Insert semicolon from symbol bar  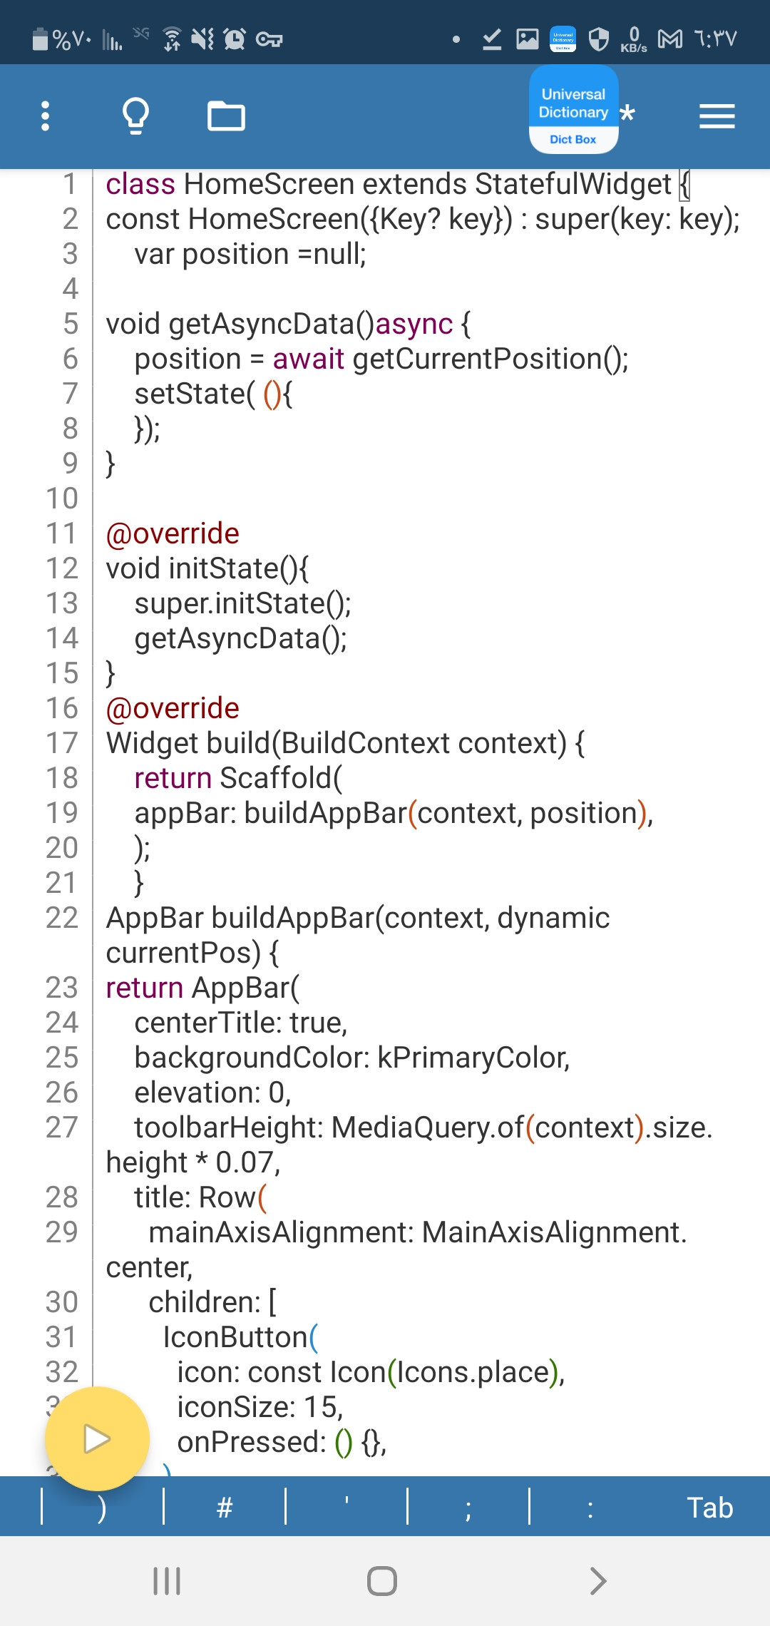(x=468, y=1507)
